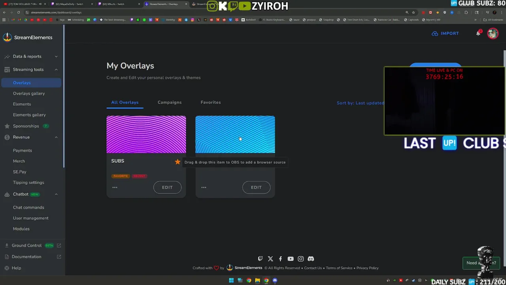Open the Chrome three-dot menu
This screenshot has height=285, width=506.
502,12
